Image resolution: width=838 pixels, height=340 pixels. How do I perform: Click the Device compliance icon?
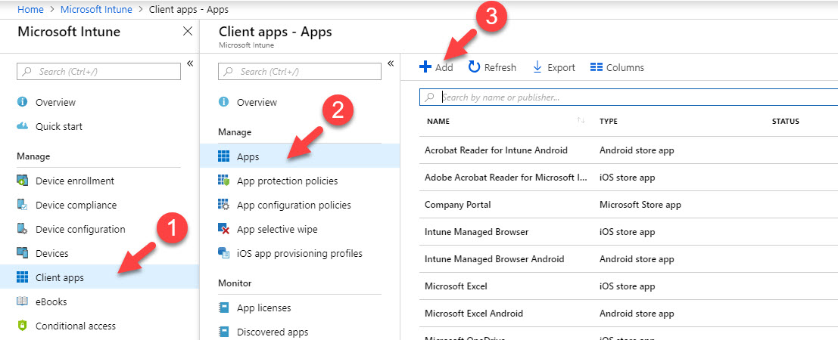pyautogui.click(x=23, y=205)
